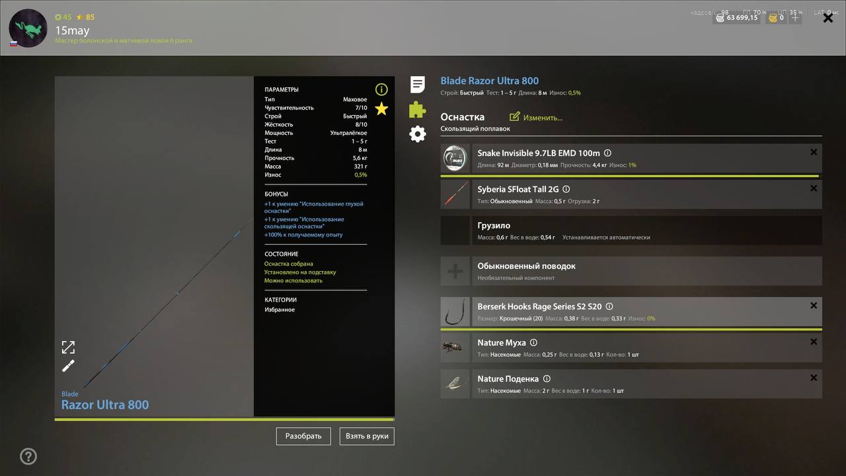Click the Разобрать button
The image size is (846, 476).
[303, 436]
